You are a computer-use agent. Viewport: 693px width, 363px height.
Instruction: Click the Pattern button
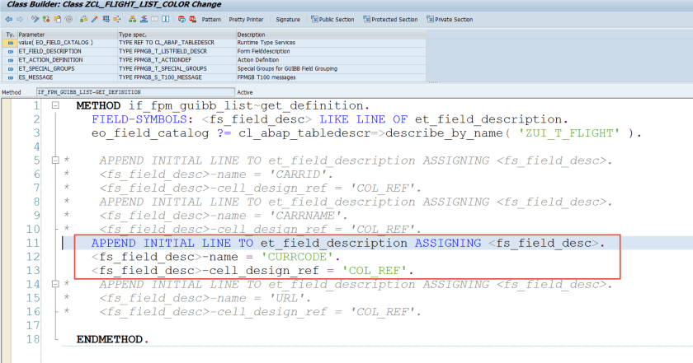(x=210, y=19)
